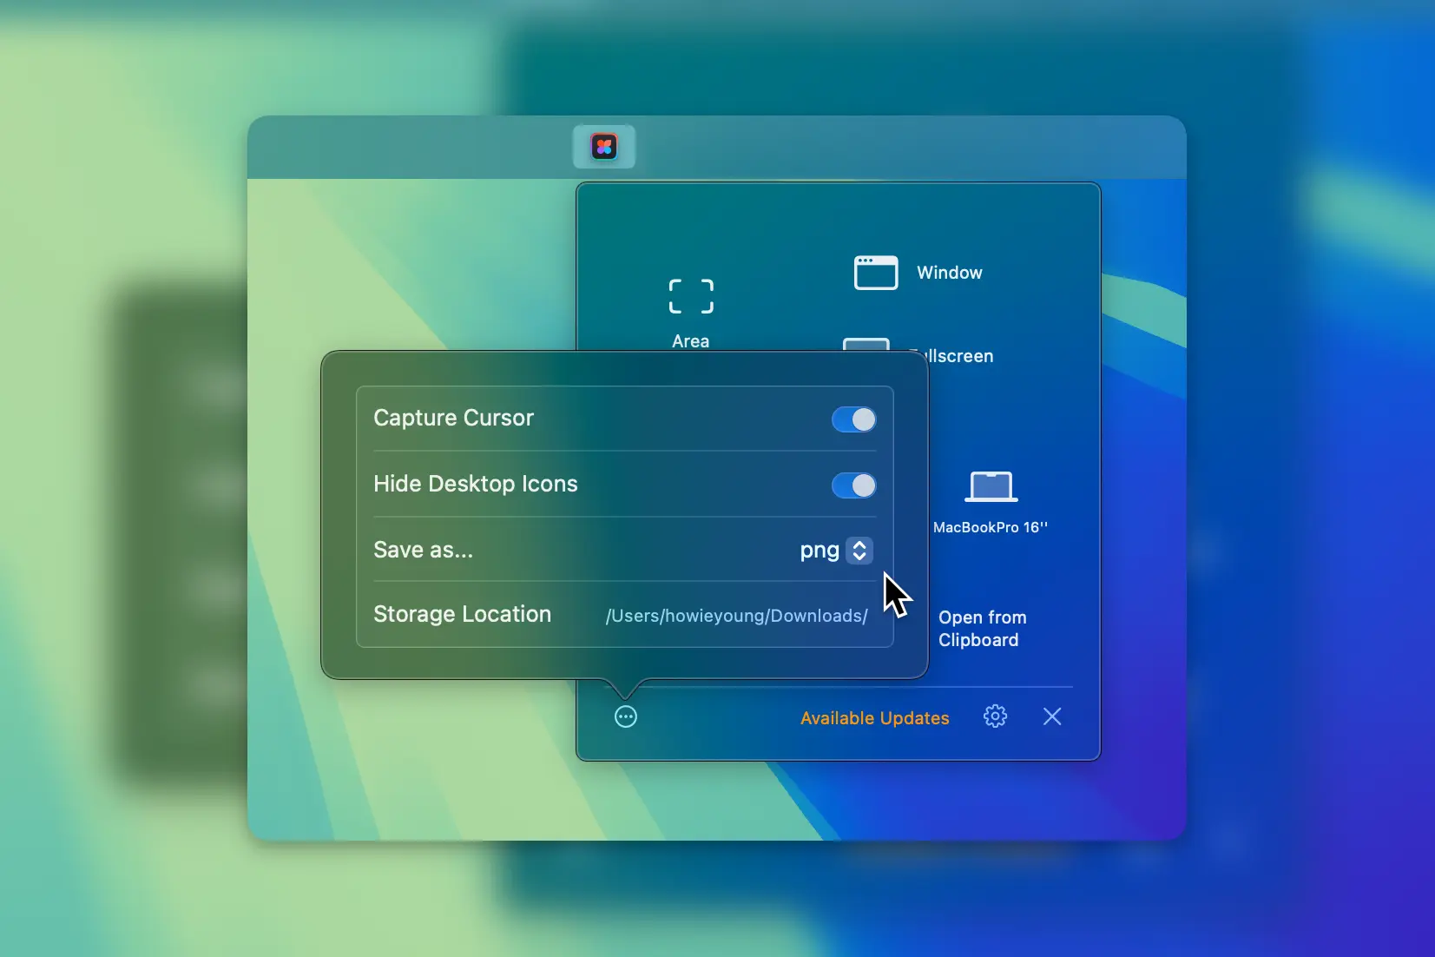Select the Fullscreen capture label
The image size is (1435, 957).
point(955,356)
